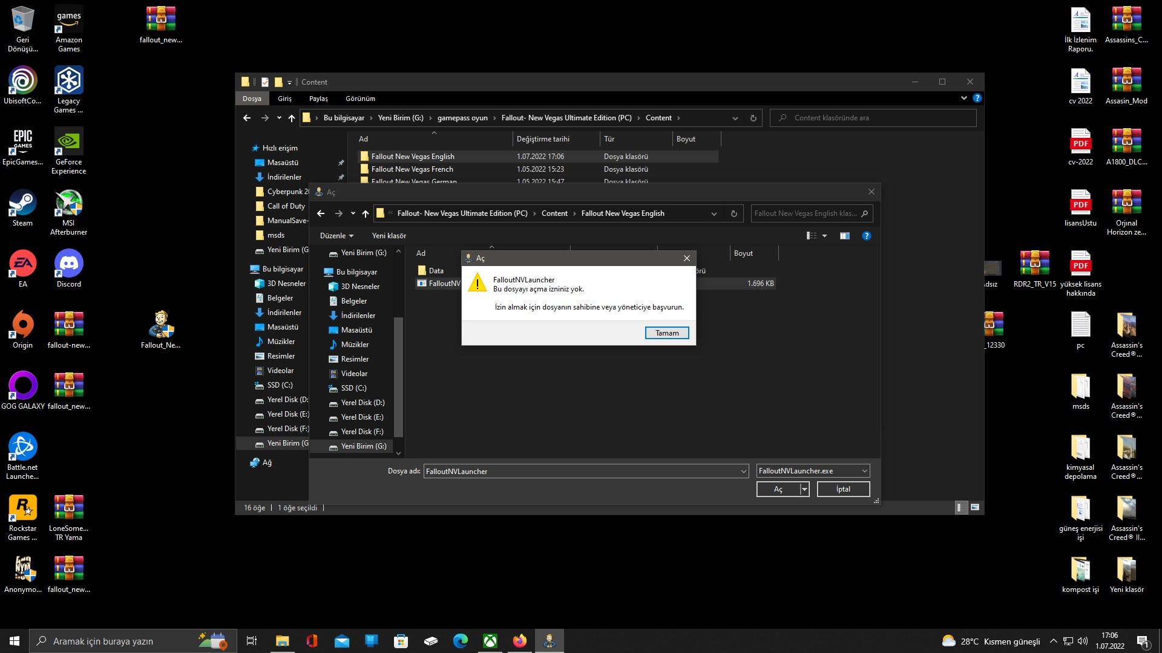The height and width of the screenshot is (653, 1162).
Task: Click Tamam button in error dialog
Action: point(666,333)
